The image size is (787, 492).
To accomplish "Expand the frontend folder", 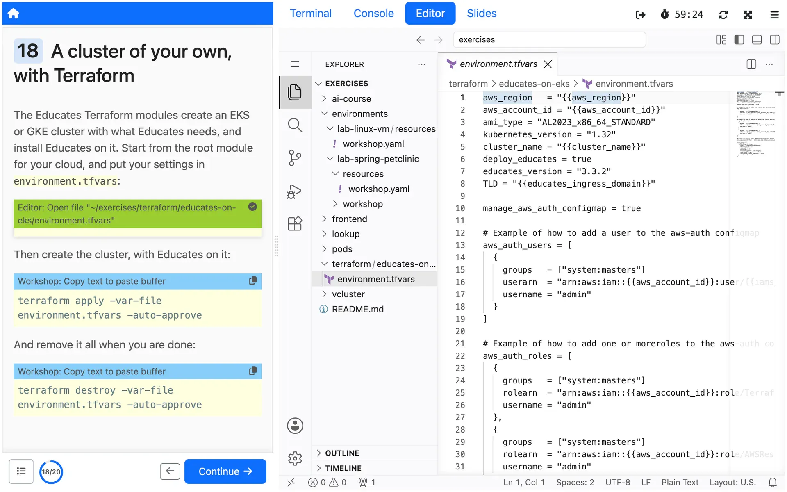I will (x=349, y=219).
